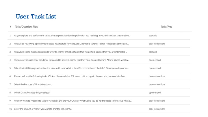The height and width of the screenshot is (117, 208).
Task: Open task 3 about donating to favorite charity
Action: 70,52
